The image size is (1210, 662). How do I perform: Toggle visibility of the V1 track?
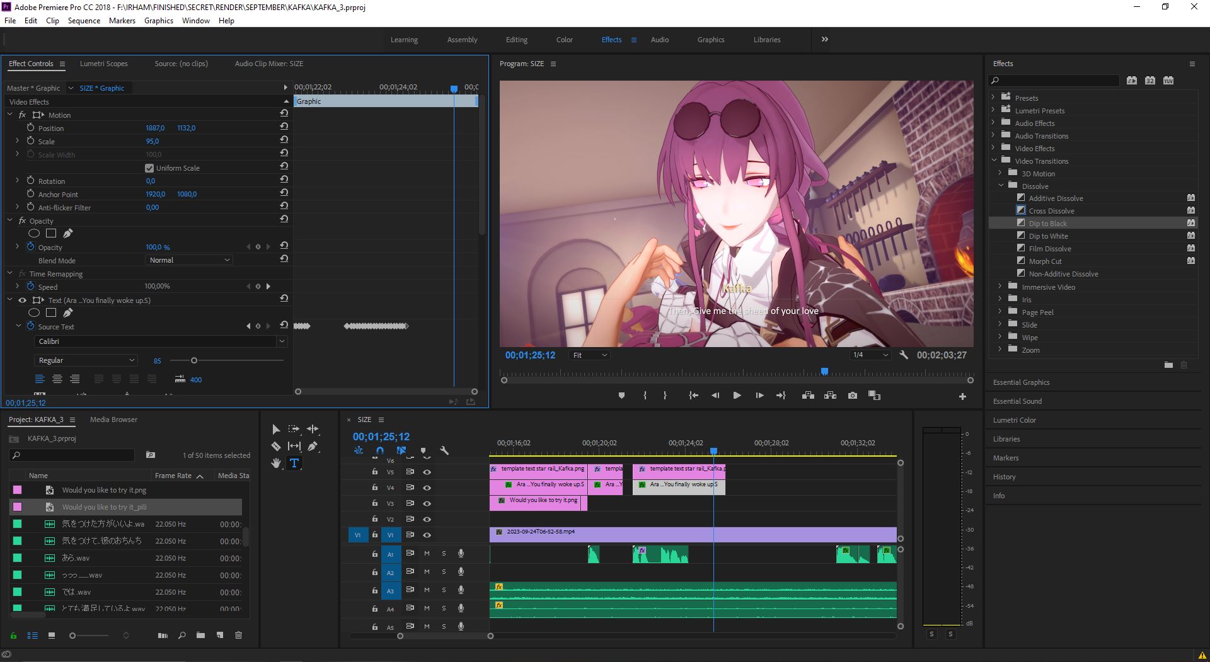pos(427,535)
